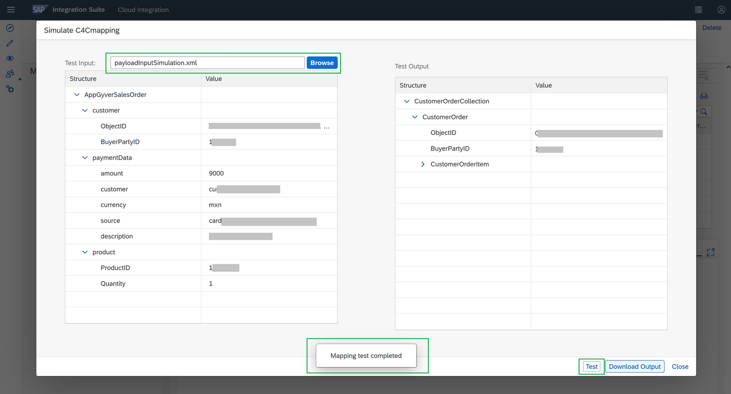Click the amount value 9000
Viewport: 731px width, 394px height.
click(216, 173)
